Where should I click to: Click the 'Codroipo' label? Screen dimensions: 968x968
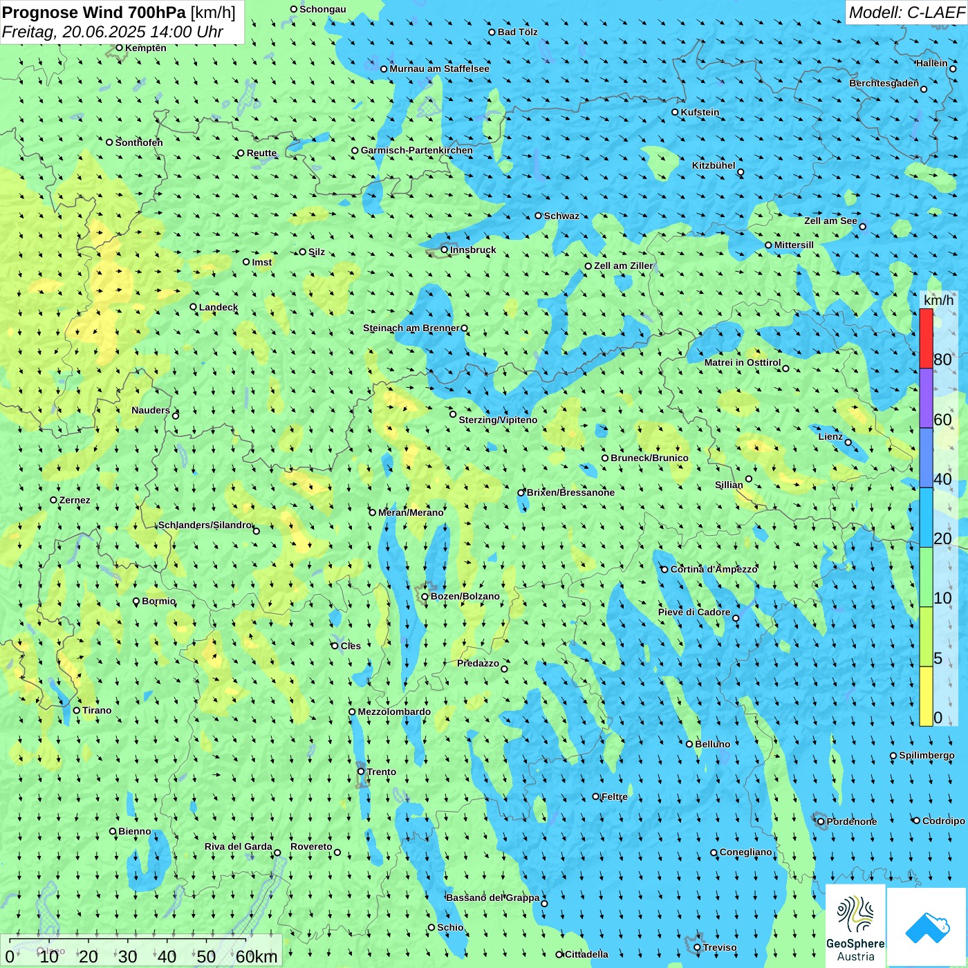click(x=944, y=821)
